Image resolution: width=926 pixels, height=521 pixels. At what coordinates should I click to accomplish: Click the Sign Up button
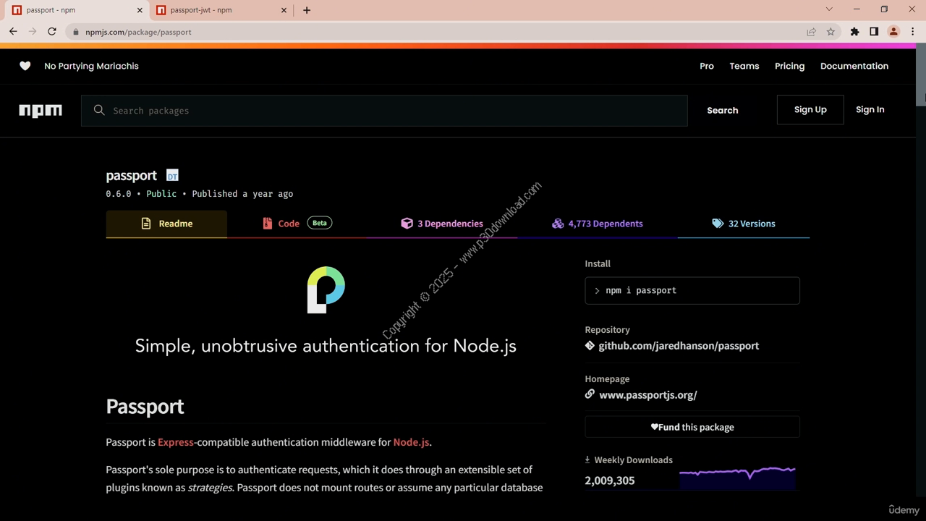coord(810,109)
